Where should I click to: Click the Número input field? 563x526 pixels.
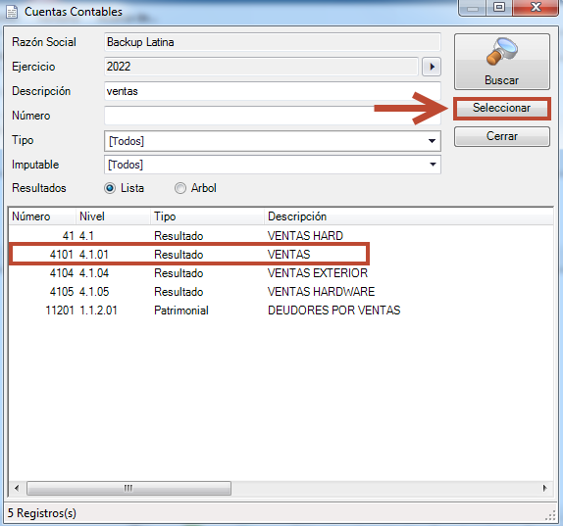click(x=272, y=116)
